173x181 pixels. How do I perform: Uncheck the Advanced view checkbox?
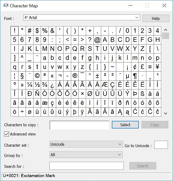6,134
